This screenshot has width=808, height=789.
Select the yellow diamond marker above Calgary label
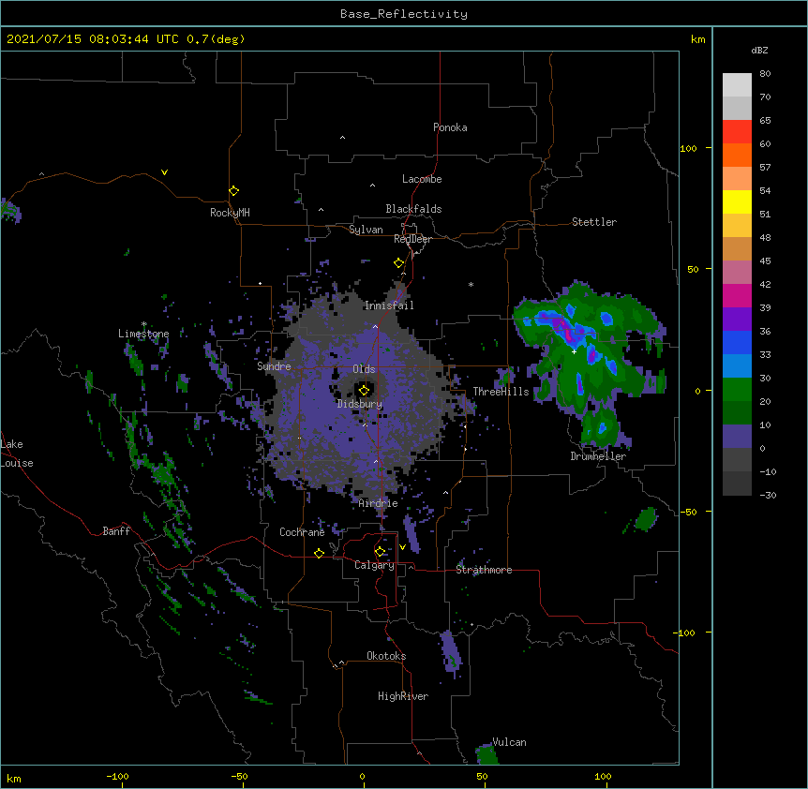[380, 552]
